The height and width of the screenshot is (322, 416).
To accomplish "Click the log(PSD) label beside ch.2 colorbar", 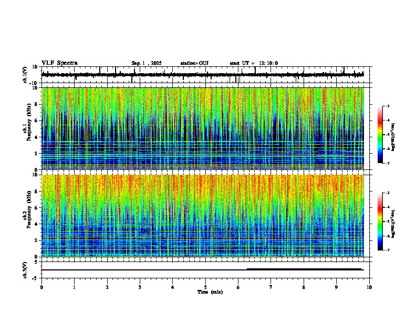I will click(x=393, y=224).
